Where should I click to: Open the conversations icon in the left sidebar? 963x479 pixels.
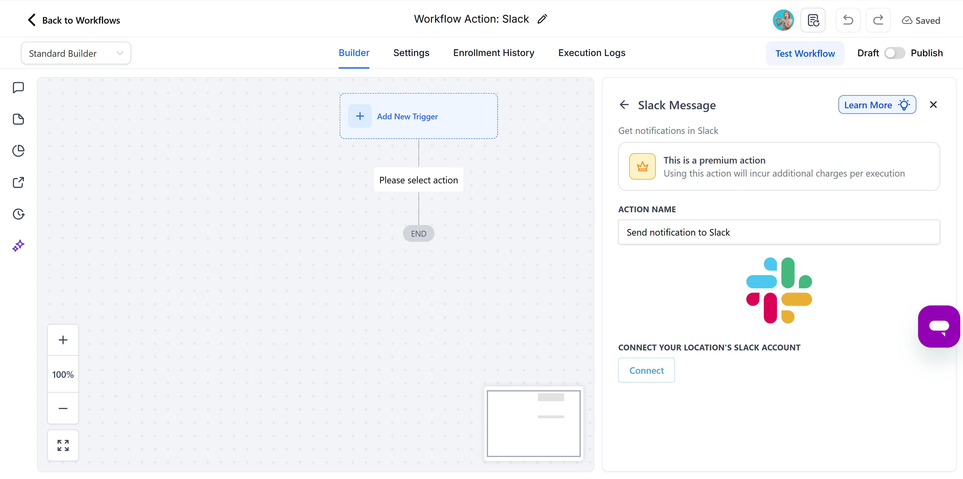(x=18, y=87)
